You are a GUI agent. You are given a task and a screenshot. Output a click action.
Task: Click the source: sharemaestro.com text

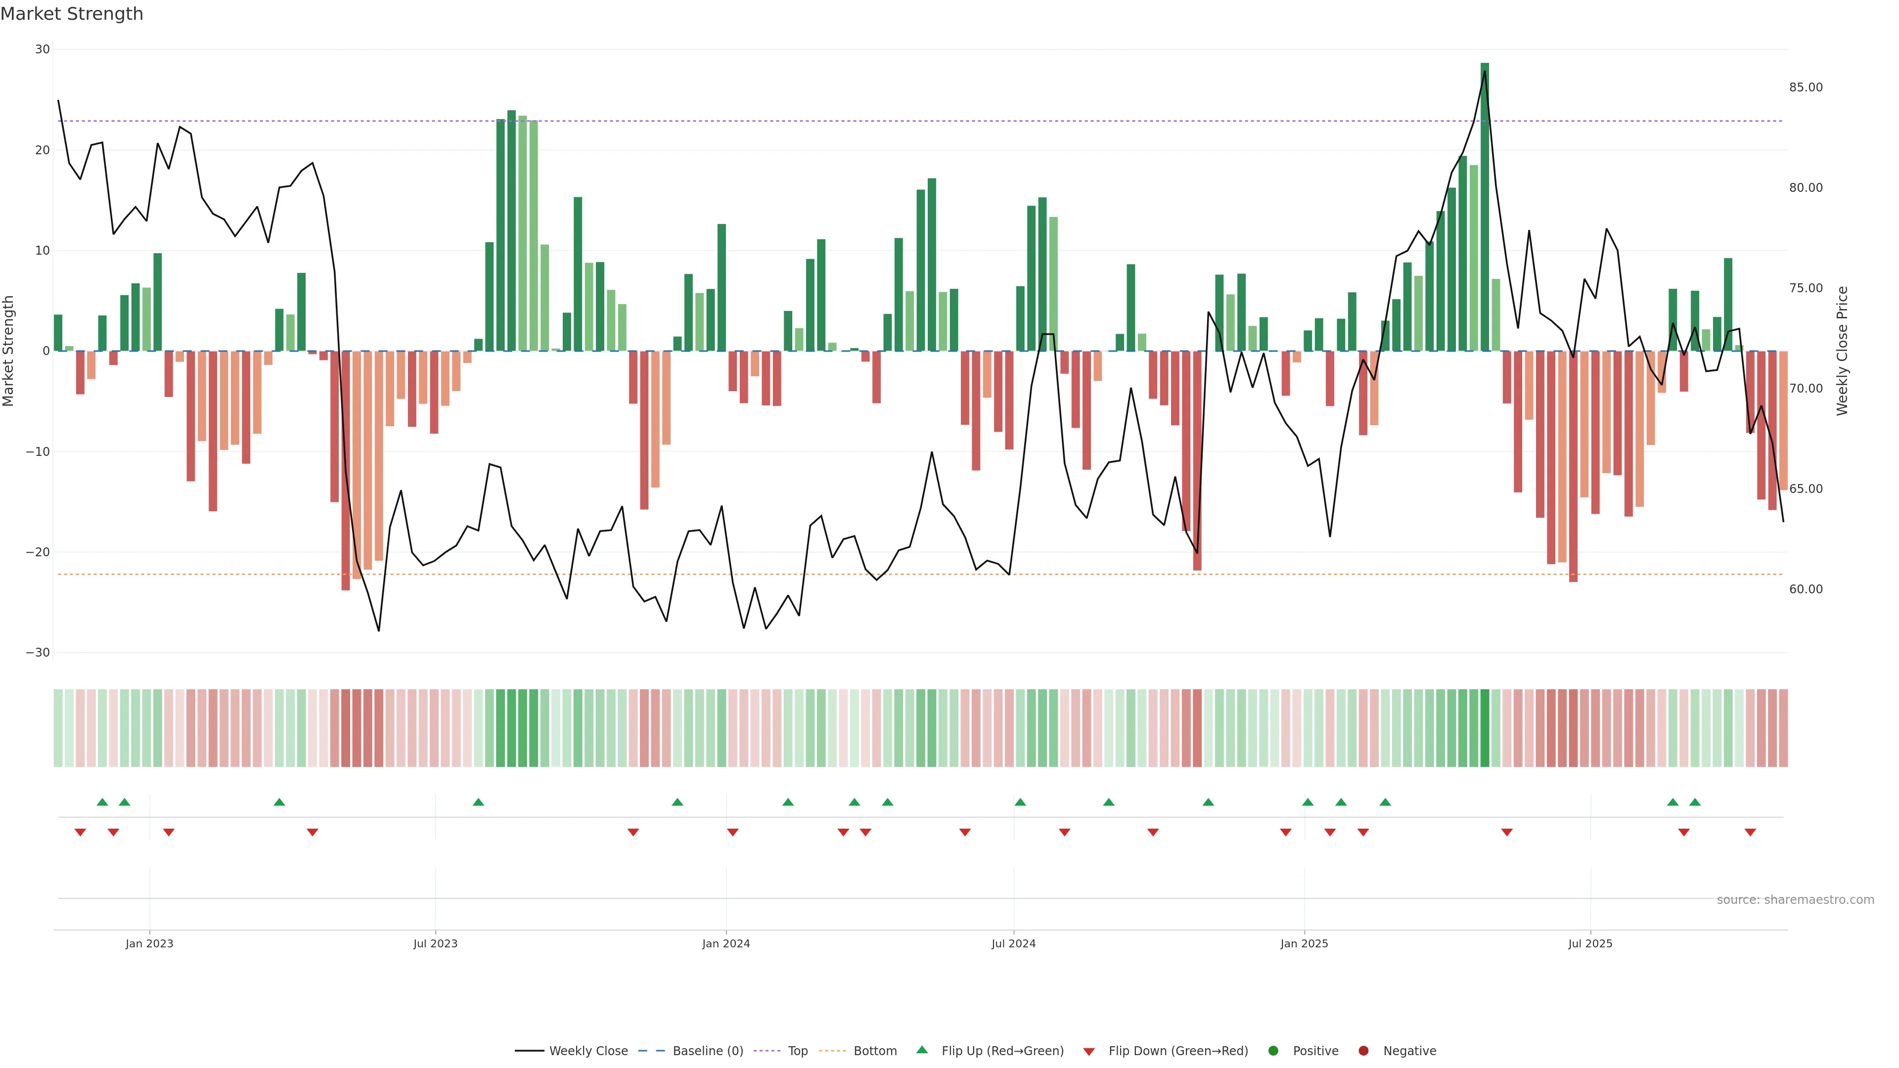click(x=1795, y=900)
